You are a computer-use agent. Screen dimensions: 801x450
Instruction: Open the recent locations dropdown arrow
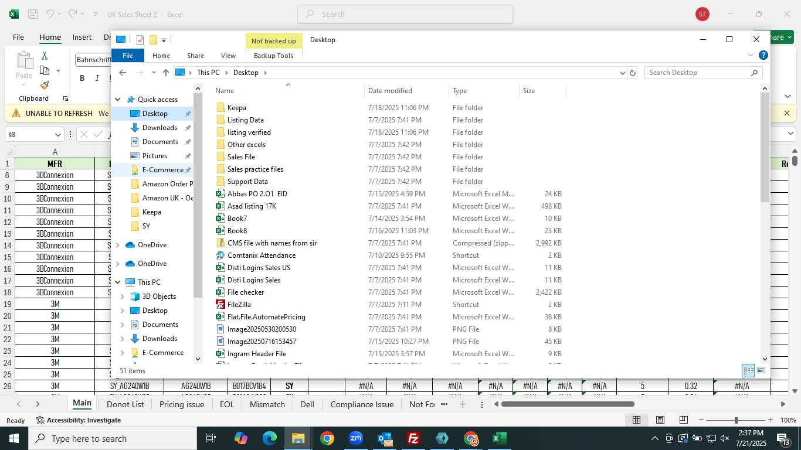point(154,73)
